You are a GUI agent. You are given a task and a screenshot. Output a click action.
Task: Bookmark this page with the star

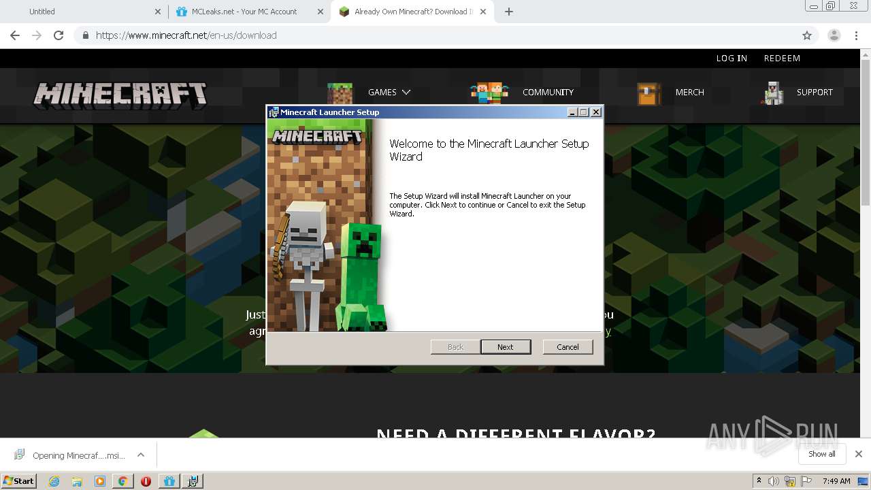tap(807, 35)
